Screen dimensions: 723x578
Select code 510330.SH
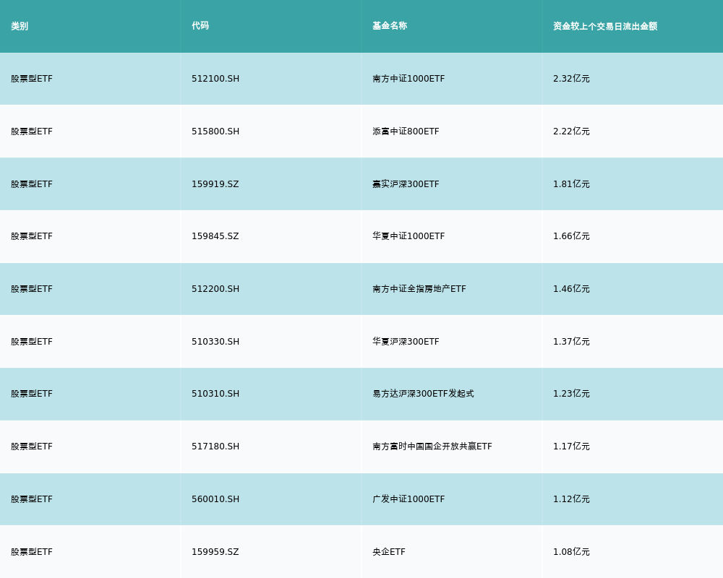(215, 342)
